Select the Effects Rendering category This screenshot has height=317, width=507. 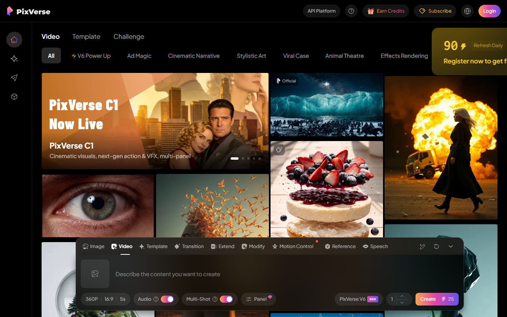click(404, 56)
